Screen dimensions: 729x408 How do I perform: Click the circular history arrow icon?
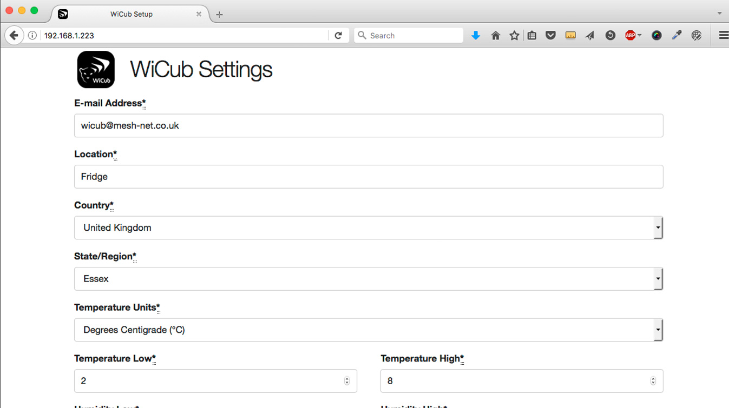[610, 36]
